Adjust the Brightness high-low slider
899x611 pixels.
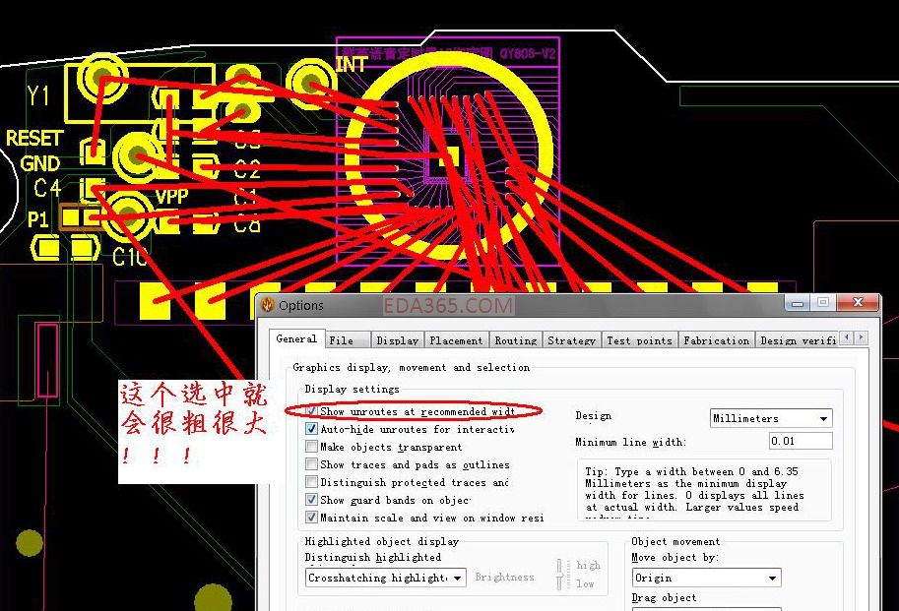(561, 575)
